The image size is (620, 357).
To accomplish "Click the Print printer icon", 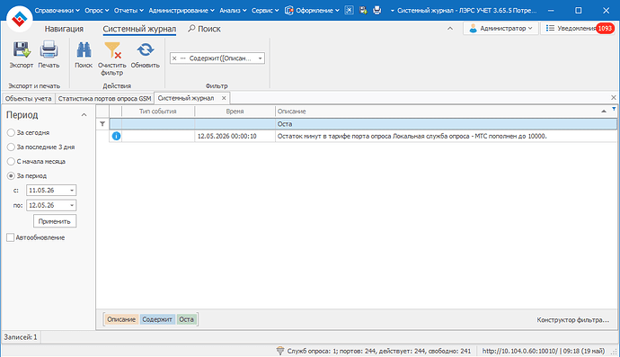I will pyautogui.click(x=49, y=49).
